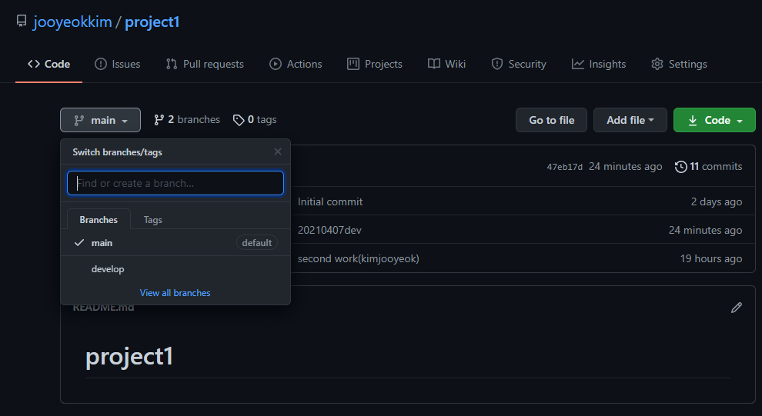
Task: Open the repository Settings tab
Action: (679, 64)
